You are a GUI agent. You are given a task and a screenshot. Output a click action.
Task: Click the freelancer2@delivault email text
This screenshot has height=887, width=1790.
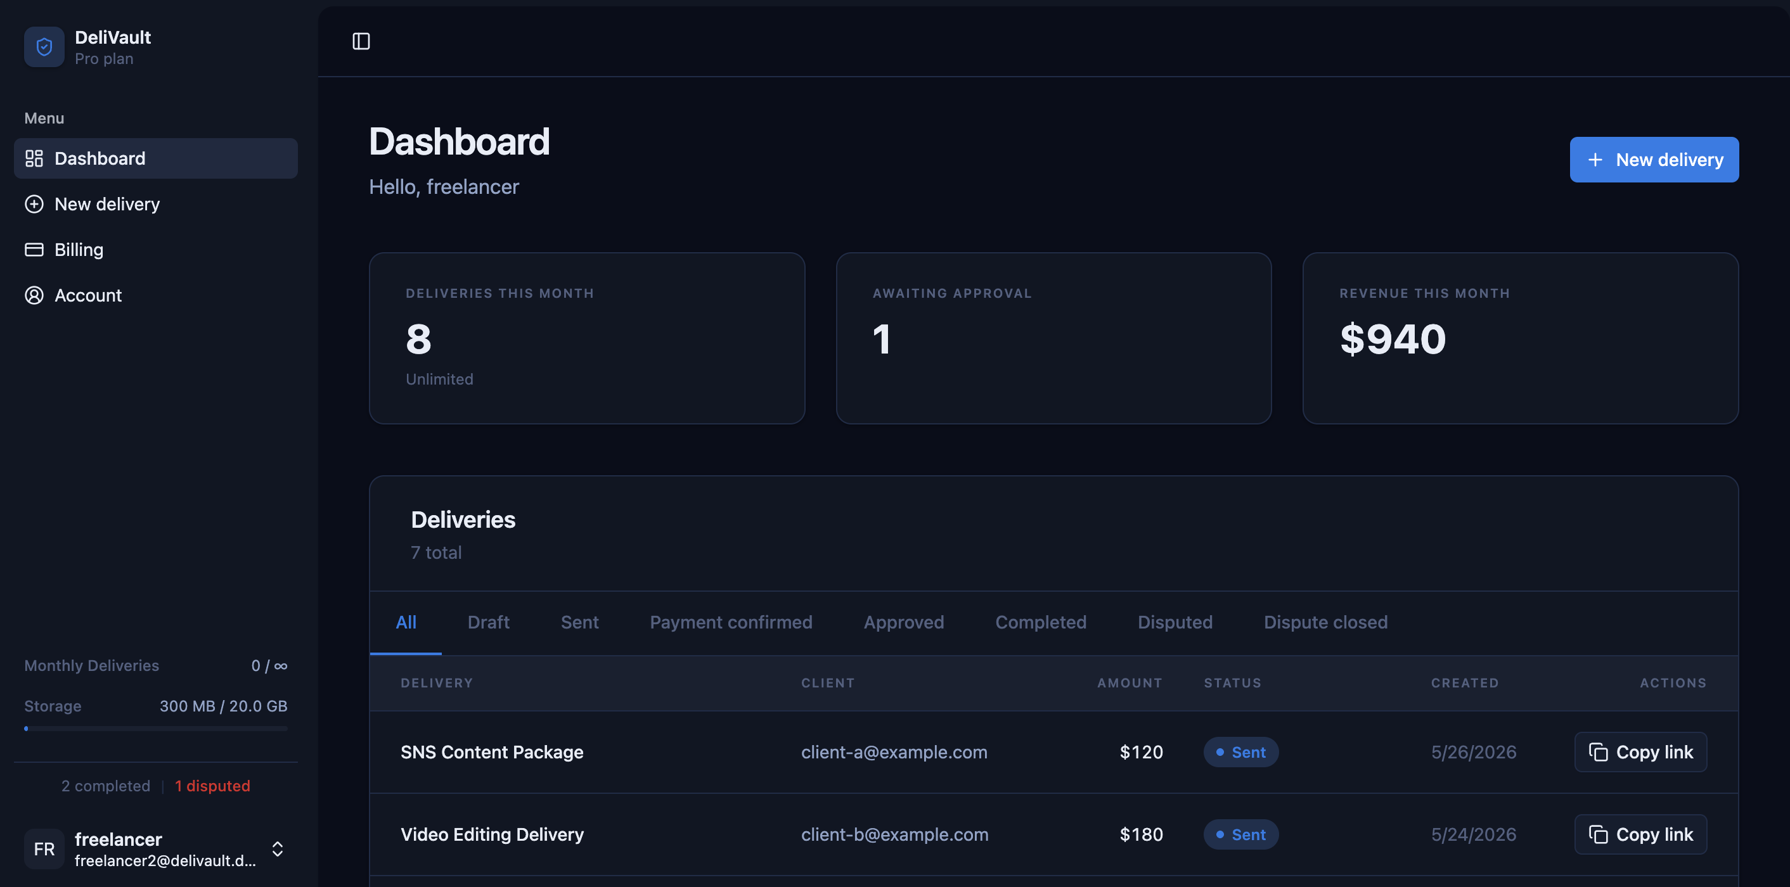pos(165,860)
